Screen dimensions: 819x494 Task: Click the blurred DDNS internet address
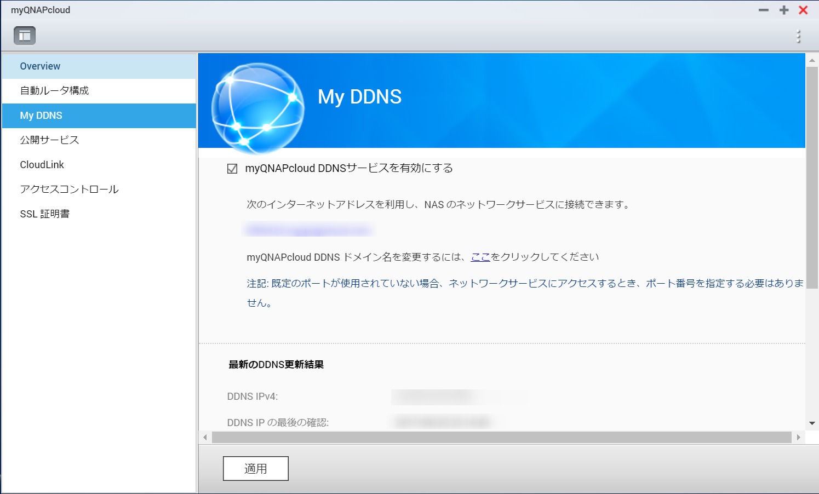coord(308,230)
